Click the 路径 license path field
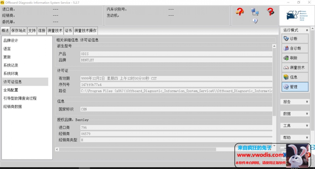The image size is (315, 169). pos(176,91)
